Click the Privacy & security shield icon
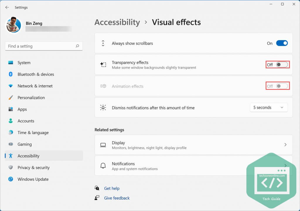 click(11, 168)
